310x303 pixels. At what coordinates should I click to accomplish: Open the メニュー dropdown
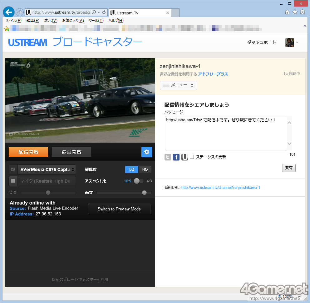tap(178, 85)
